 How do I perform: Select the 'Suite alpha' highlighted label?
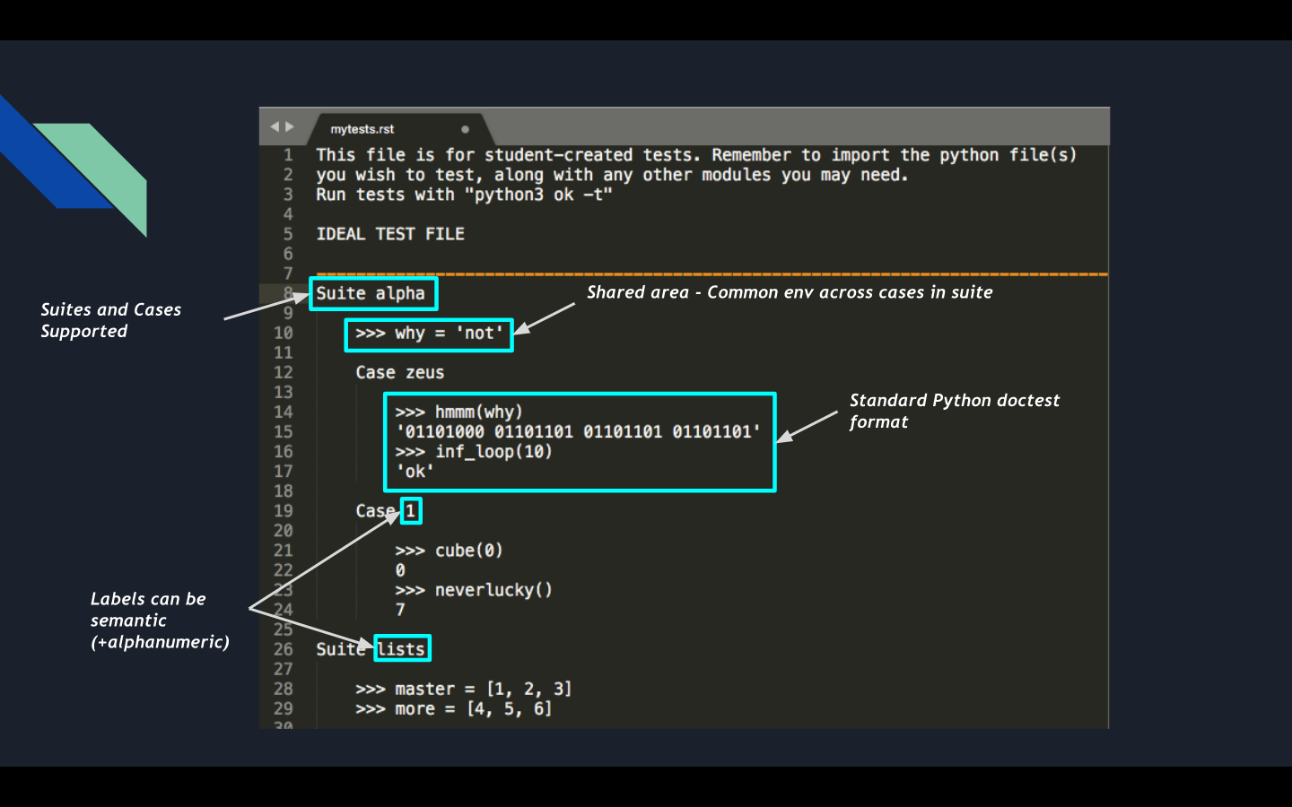pyautogui.click(x=373, y=293)
